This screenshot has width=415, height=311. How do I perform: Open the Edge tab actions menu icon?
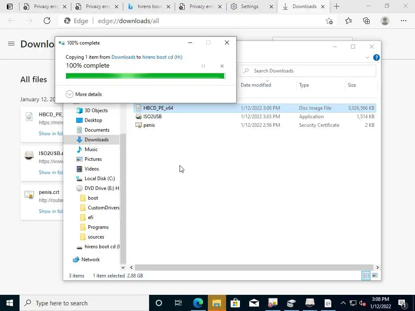(10, 6)
